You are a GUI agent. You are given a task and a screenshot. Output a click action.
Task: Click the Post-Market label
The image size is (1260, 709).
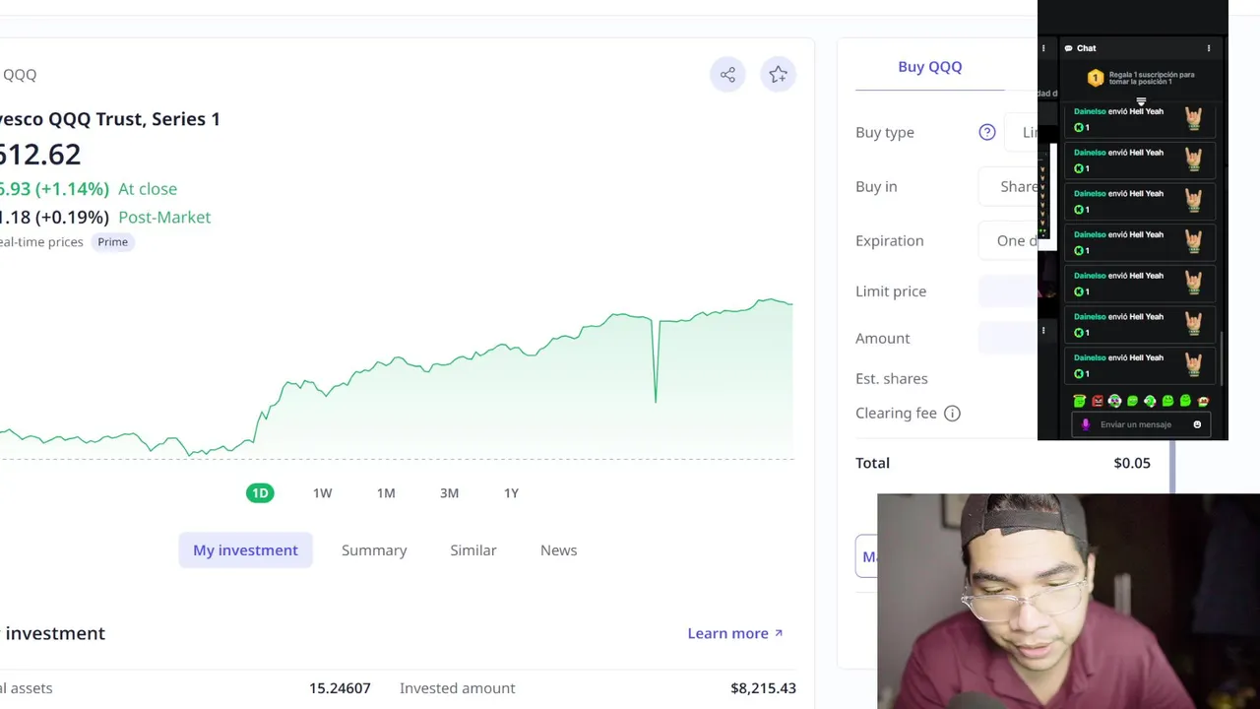164,218
